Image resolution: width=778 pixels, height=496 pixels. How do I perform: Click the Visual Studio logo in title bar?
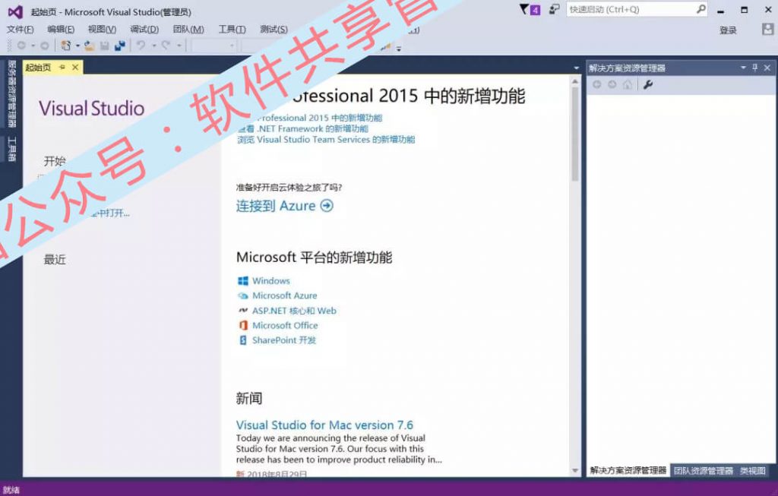(x=15, y=11)
